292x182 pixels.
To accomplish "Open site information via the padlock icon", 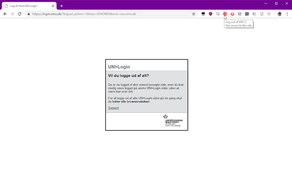I will tap(29, 14).
